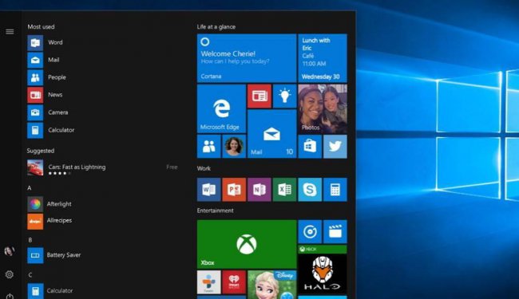
Task: Open the Store tile
Action: [310, 147]
